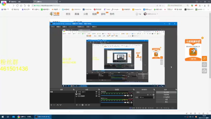211x119 pixels.
Task: Open OBS 查看(V) menu
Action: click(x=65, y=27)
